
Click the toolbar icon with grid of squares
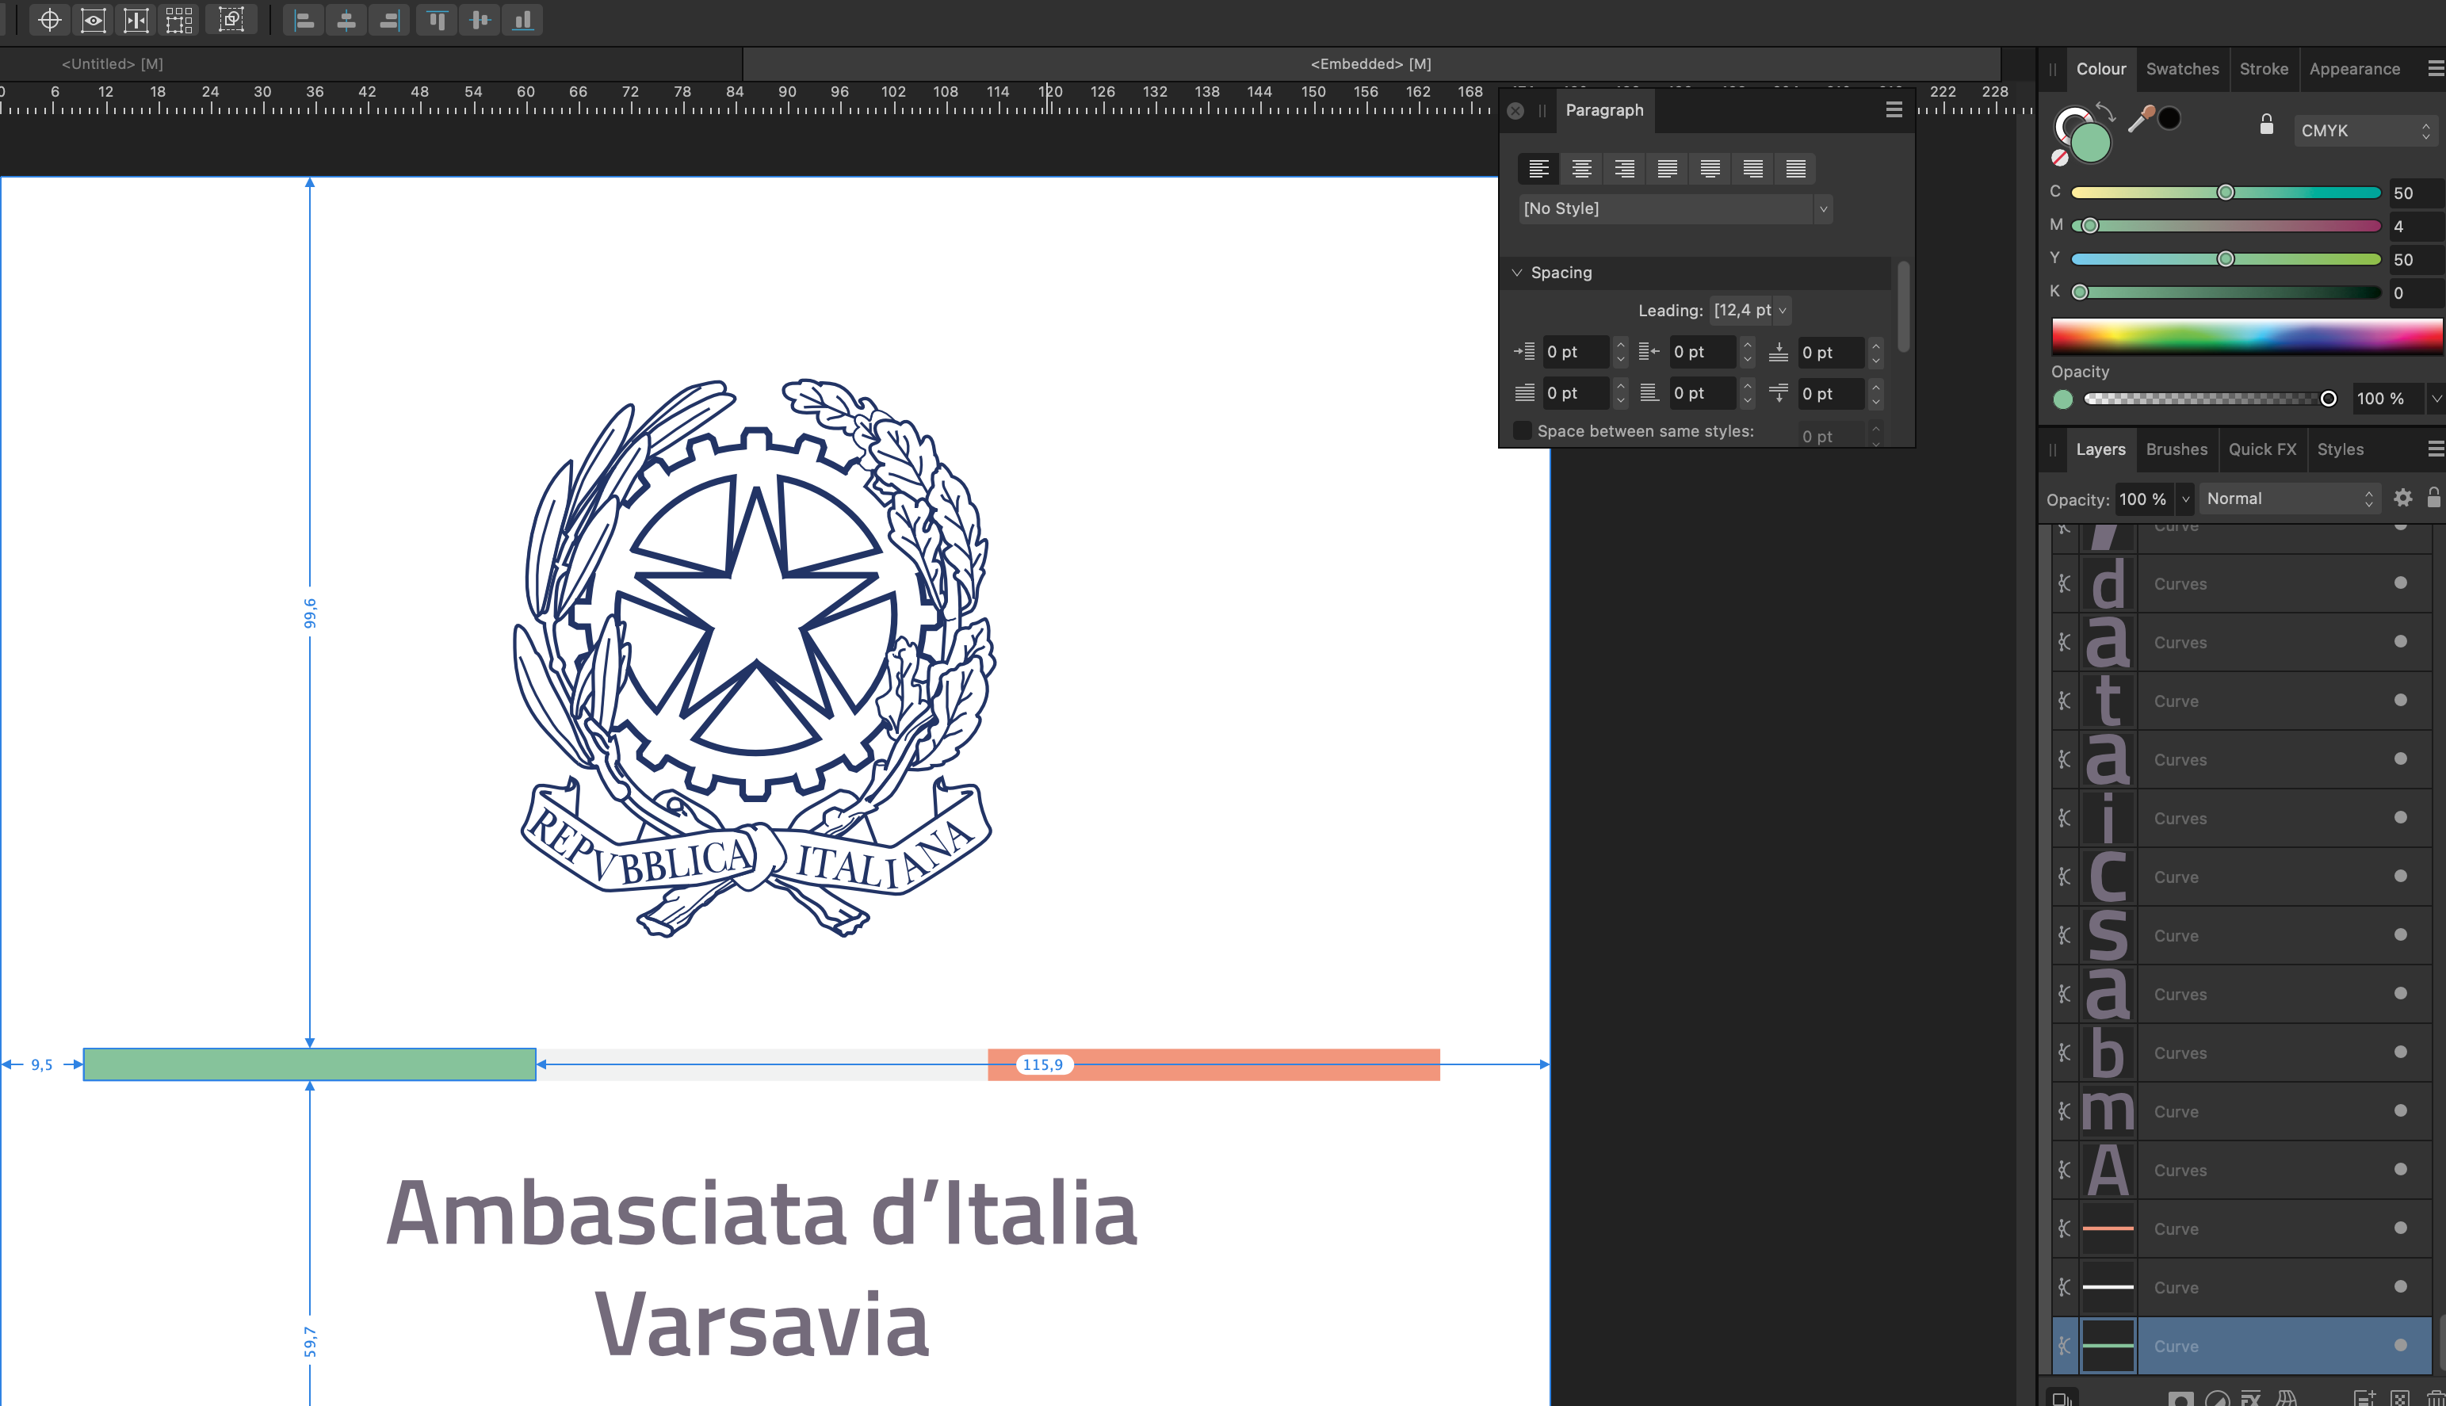(x=180, y=21)
